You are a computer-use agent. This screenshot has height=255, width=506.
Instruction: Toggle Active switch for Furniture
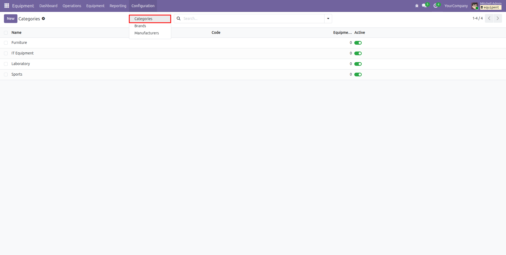(358, 43)
